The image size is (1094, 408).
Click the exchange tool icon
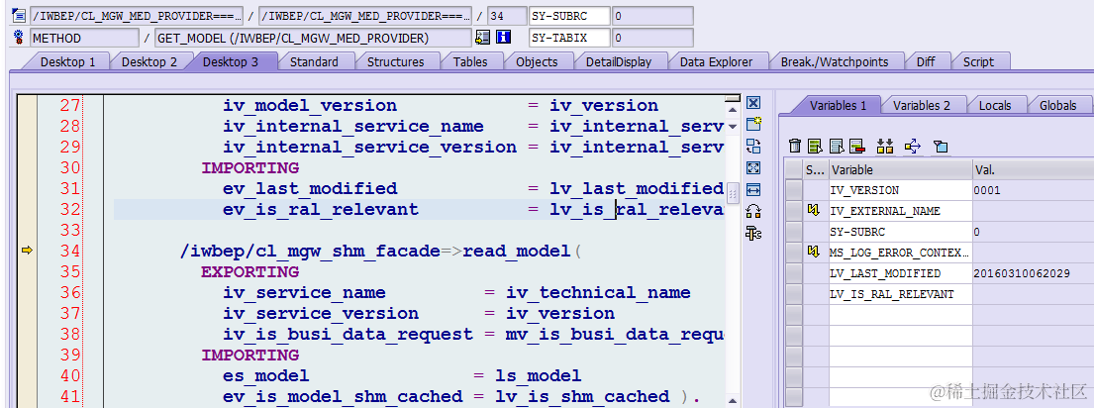[x=752, y=147]
